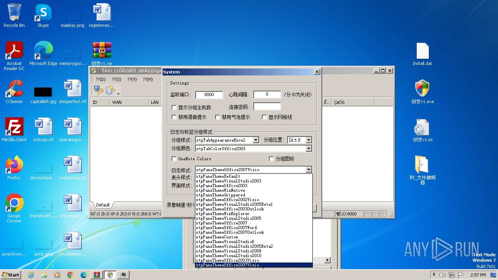Choose xtpPaneThemeOffice2007Word from the list
The width and height of the screenshot is (498, 280).
(254, 228)
